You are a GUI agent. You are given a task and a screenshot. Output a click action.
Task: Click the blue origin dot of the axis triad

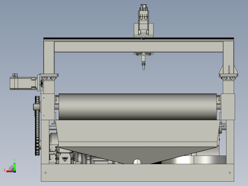(15, 172)
